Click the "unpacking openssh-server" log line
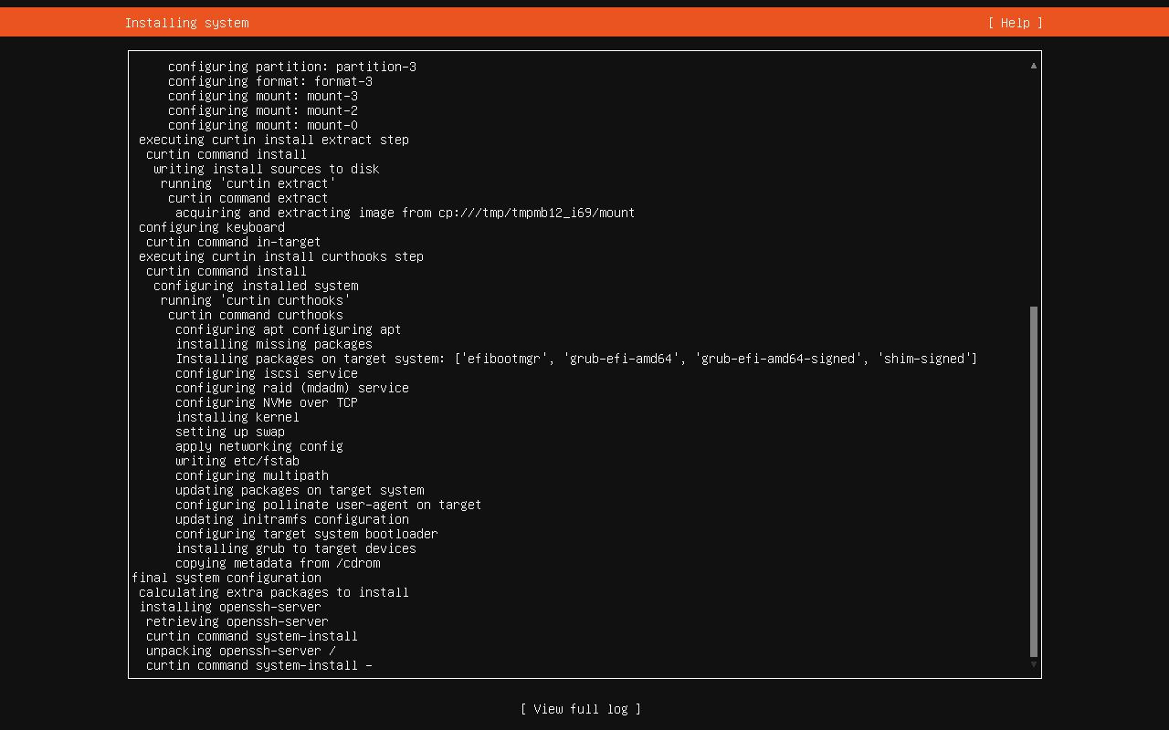This screenshot has width=1169, height=730. (x=240, y=651)
